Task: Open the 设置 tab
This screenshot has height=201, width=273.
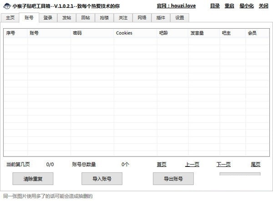Action: (x=180, y=18)
